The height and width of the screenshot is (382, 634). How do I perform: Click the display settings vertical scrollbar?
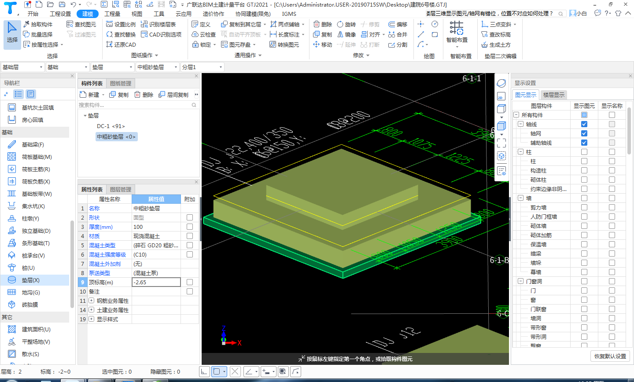[x=629, y=130]
